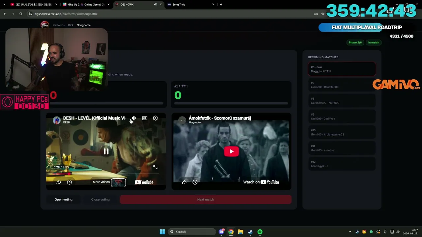Open a new browser tab

221,5
